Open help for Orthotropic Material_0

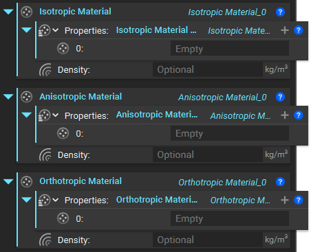click(280, 182)
